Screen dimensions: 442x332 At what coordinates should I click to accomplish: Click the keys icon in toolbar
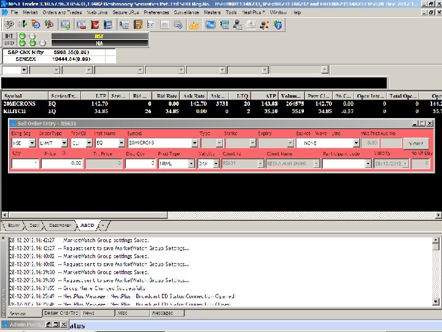coord(9,25)
